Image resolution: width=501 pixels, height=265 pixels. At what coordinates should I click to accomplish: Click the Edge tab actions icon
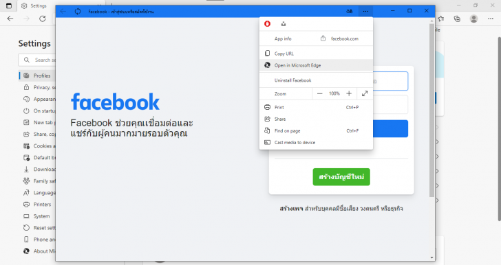tap(9, 5)
